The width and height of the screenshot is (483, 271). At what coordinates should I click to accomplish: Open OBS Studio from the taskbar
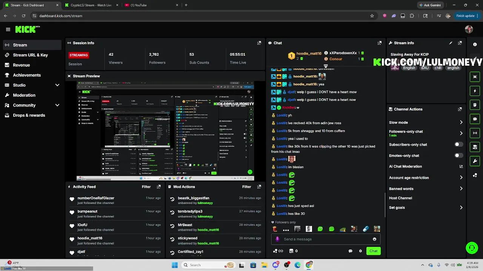coord(287,265)
